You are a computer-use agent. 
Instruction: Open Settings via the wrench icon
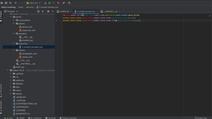pyautogui.click(x=64, y=3)
